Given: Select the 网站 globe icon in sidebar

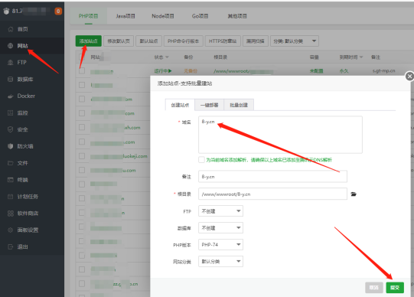Looking at the screenshot, I should click(10, 46).
